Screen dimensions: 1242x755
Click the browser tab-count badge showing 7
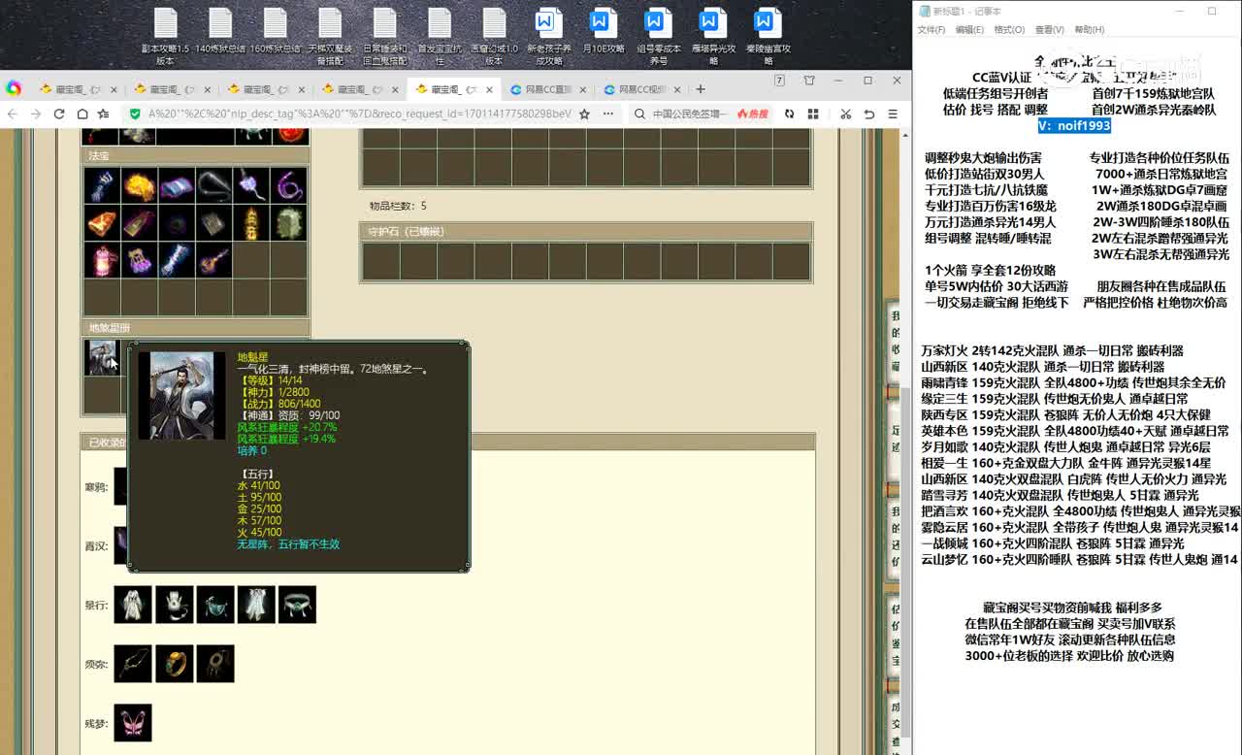pos(779,81)
